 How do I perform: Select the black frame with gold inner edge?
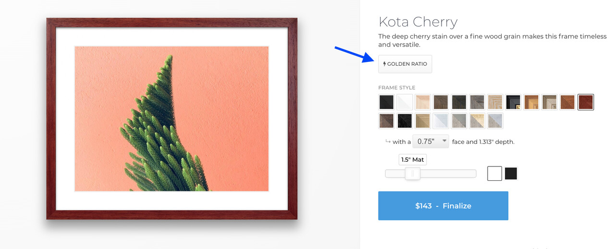coord(513,102)
